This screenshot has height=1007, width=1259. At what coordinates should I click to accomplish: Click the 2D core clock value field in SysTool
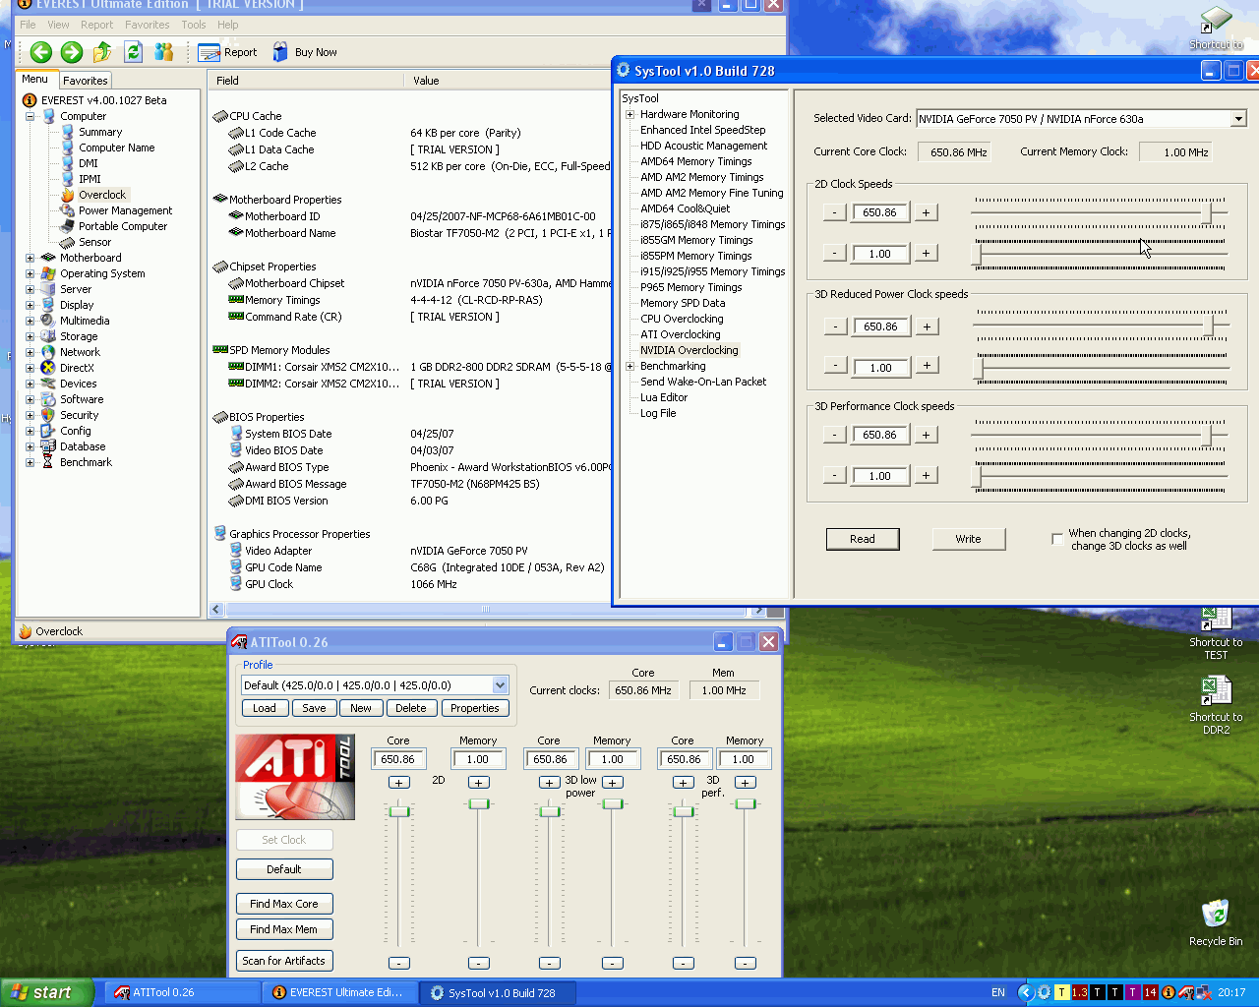(880, 212)
